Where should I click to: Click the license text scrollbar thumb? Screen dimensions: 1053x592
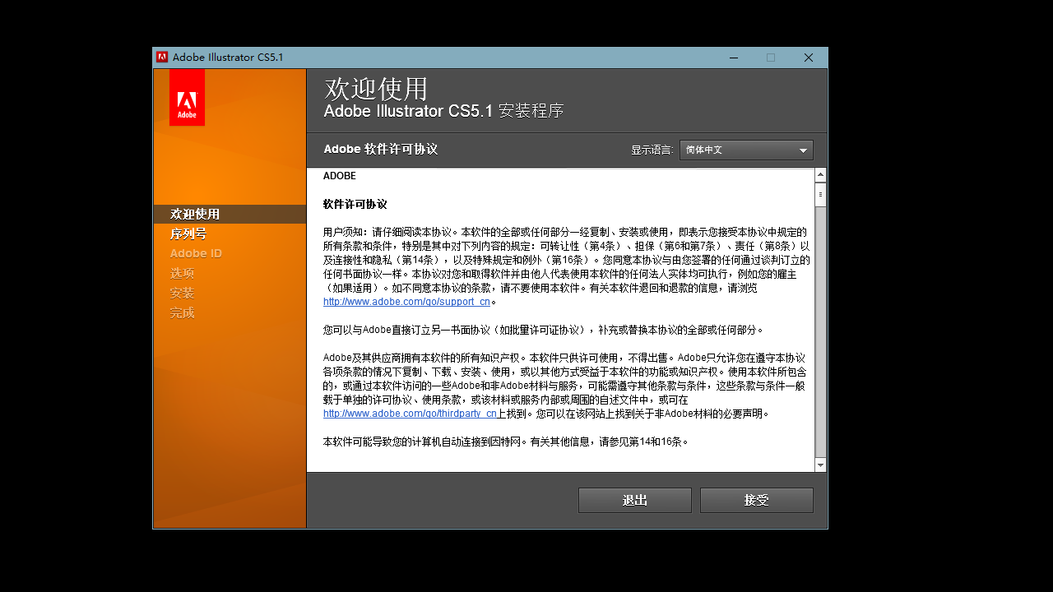click(x=820, y=193)
